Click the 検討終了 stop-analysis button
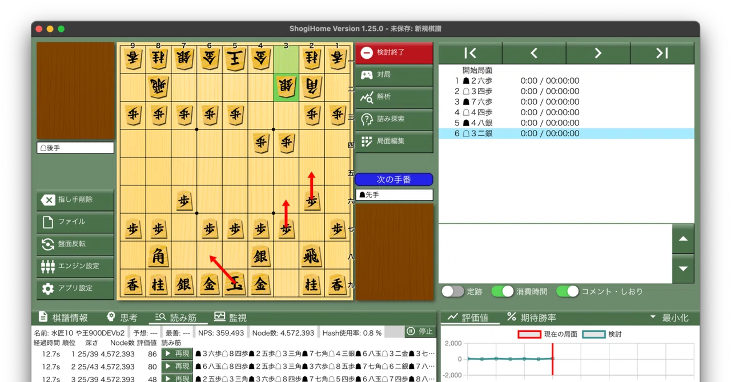 tap(394, 52)
